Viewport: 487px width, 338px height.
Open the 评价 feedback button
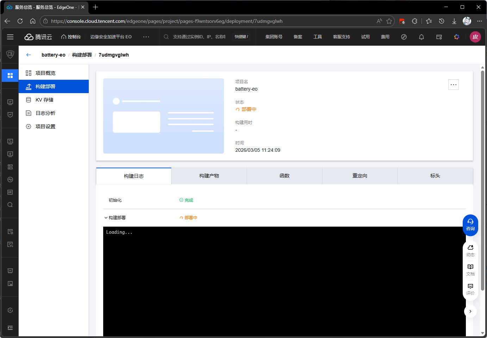[470, 290]
